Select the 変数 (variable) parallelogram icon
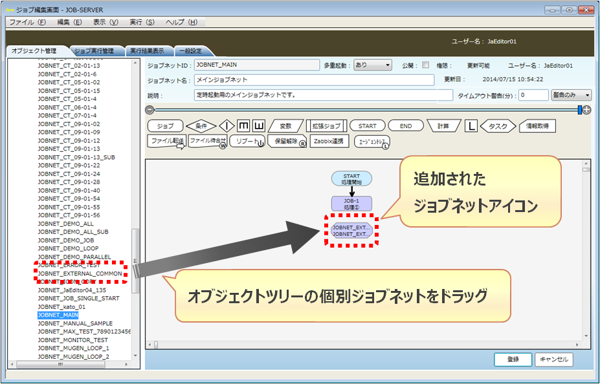The image size is (600, 384). (x=285, y=126)
